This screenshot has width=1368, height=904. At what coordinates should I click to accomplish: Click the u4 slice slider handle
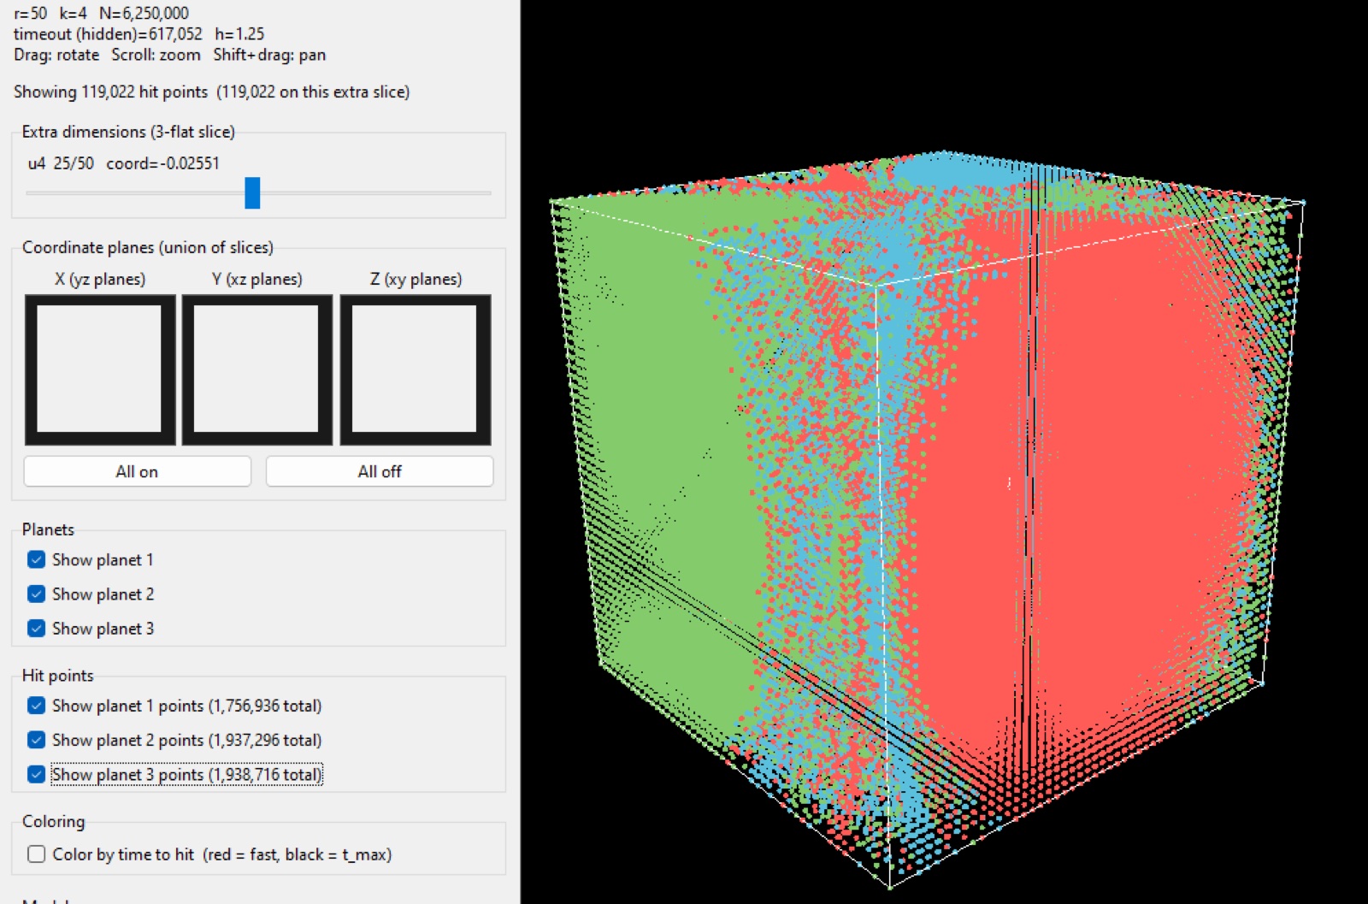[x=252, y=192]
